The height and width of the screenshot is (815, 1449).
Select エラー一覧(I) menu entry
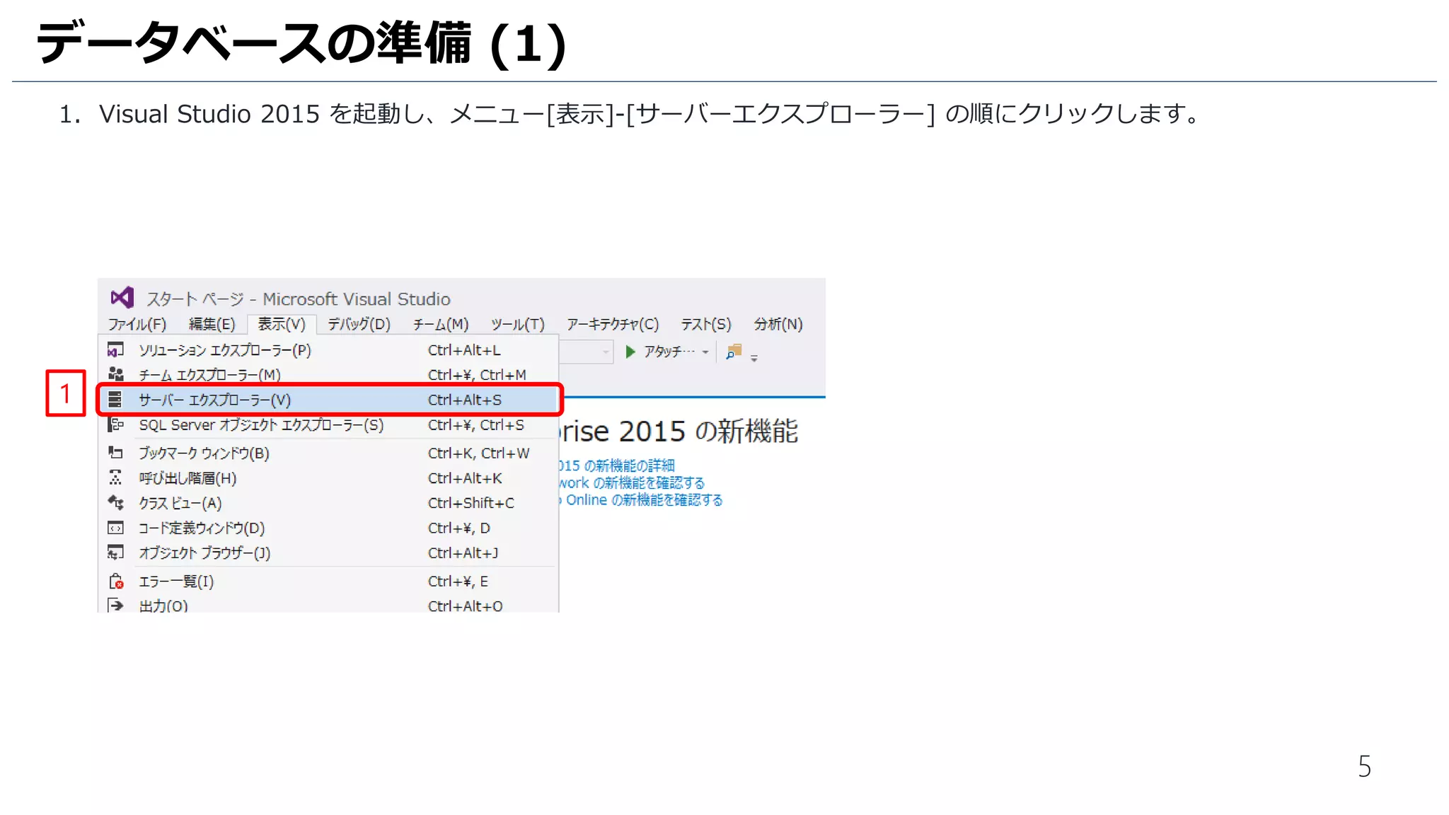pos(328,582)
